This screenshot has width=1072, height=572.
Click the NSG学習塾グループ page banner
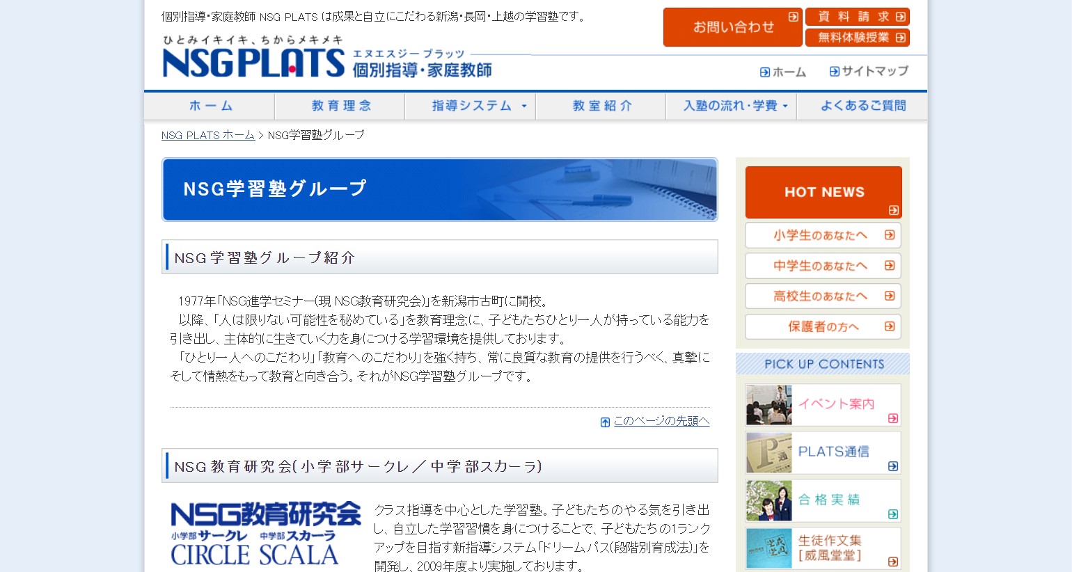pyautogui.click(x=440, y=189)
